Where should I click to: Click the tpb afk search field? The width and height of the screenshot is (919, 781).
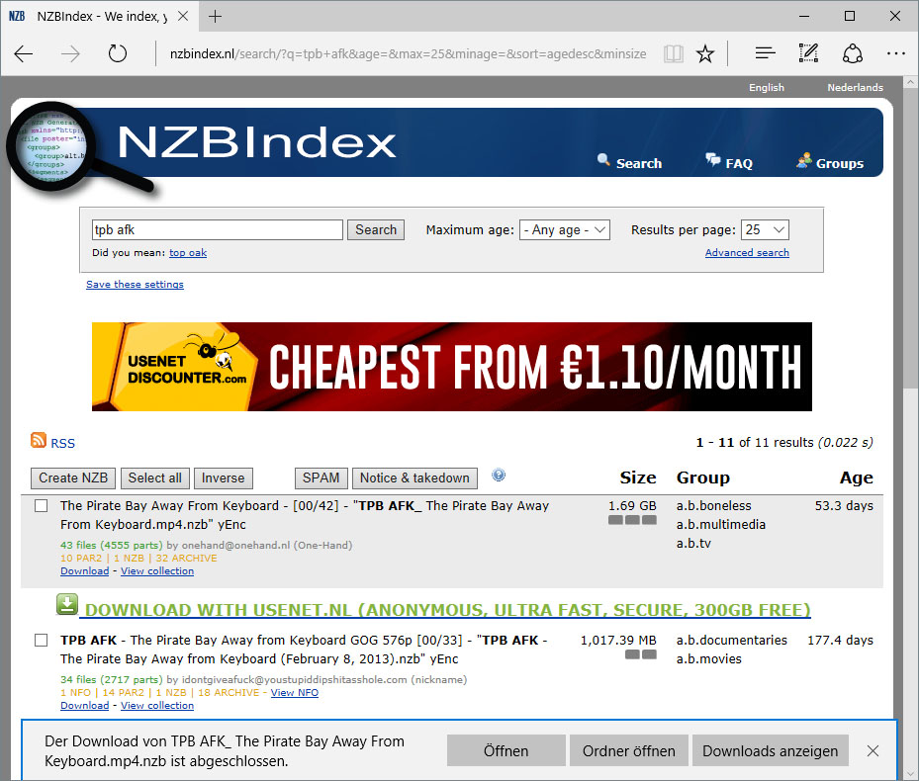(x=217, y=229)
